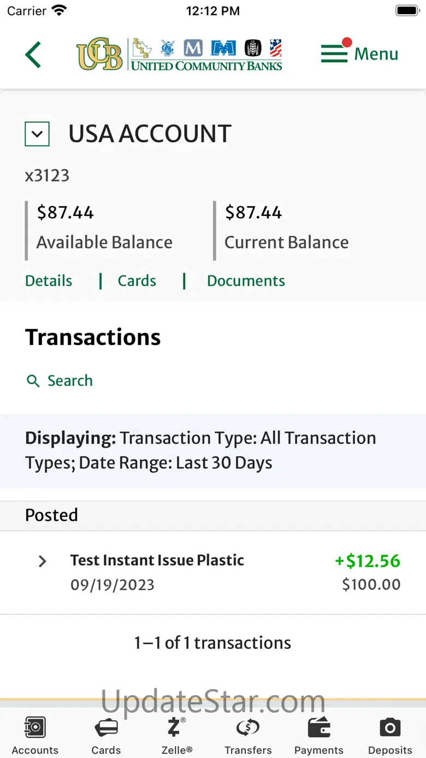426x758 pixels.
Task: Open the Deposits camera icon
Action: (390, 727)
